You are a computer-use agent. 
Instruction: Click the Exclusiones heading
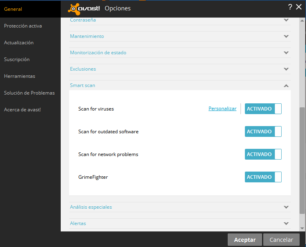(x=83, y=69)
